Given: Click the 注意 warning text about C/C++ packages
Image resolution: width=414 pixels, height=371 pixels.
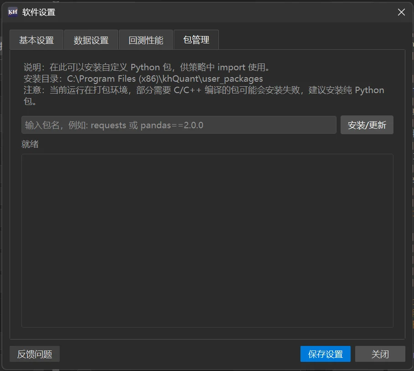Looking at the screenshot, I should click(204, 96).
